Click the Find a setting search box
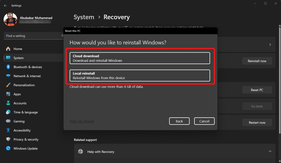The width and height of the screenshot is (281, 163). 33,36
